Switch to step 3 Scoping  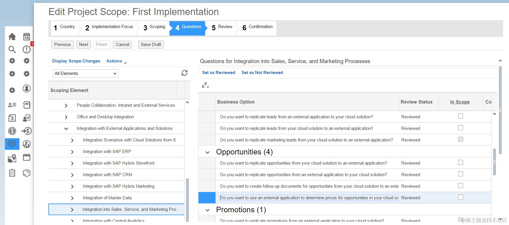pos(154,27)
